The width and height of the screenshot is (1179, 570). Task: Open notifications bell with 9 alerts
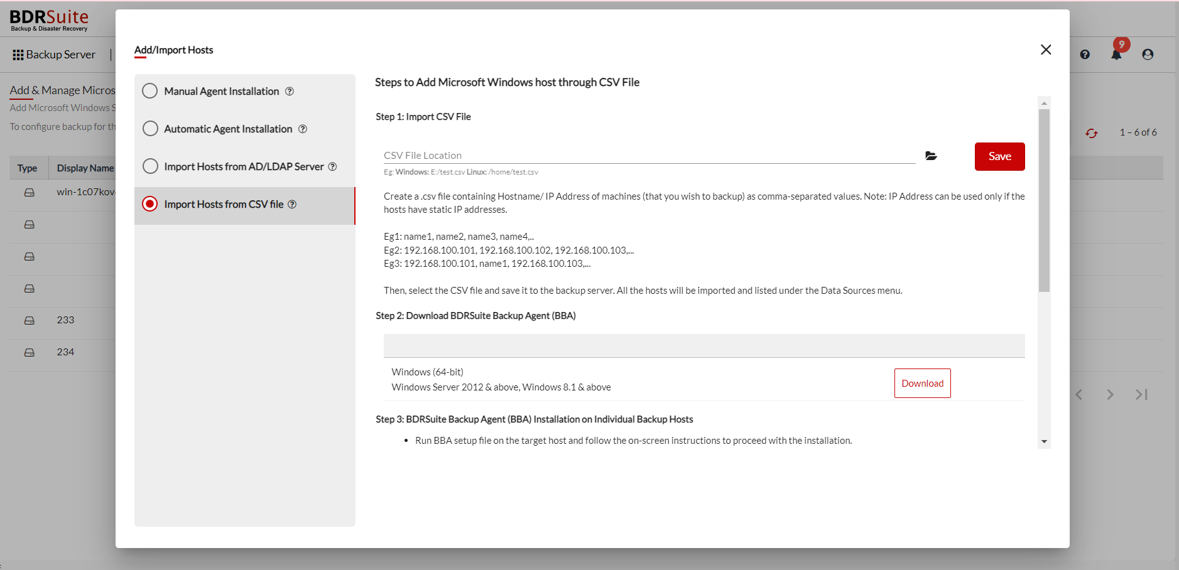1116,54
